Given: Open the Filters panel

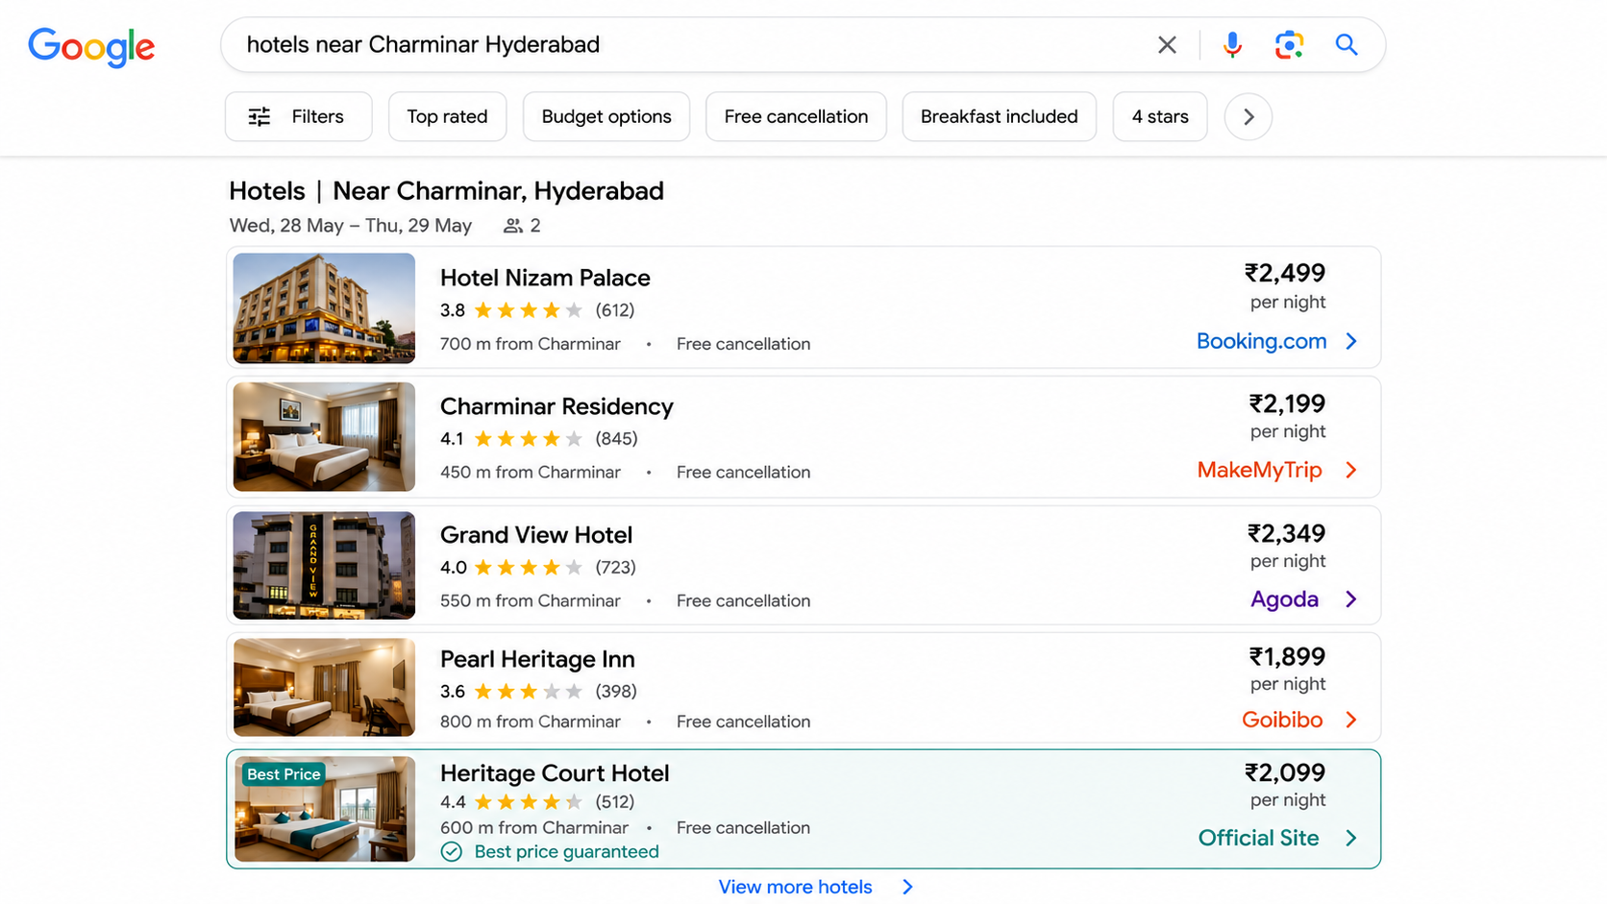Looking at the screenshot, I should [298, 116].
